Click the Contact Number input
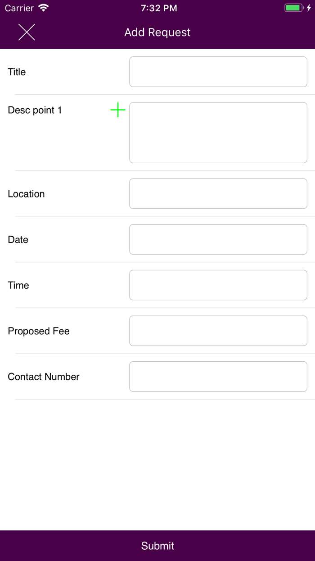This screenshot has width=315, height=561. tap(218, 377)
